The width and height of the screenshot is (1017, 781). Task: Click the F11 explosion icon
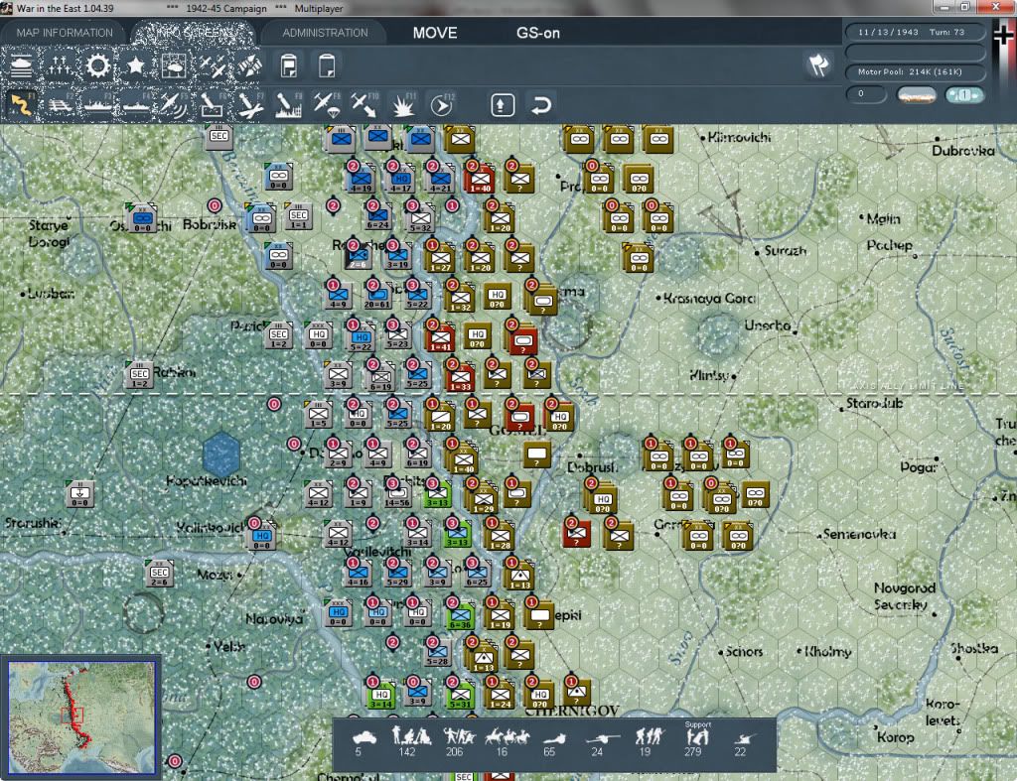[403, 104]
